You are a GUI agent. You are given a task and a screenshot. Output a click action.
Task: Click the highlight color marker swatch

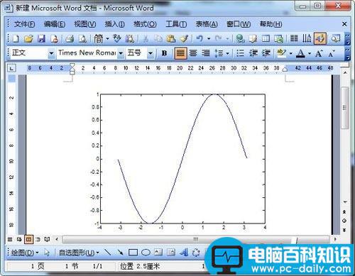coord(282,53)
